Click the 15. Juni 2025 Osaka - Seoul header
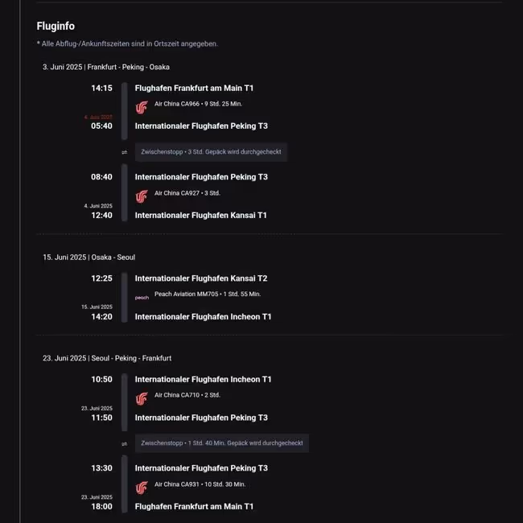The height and width of the screenshot is (523, 523). (x=89, y=257)
